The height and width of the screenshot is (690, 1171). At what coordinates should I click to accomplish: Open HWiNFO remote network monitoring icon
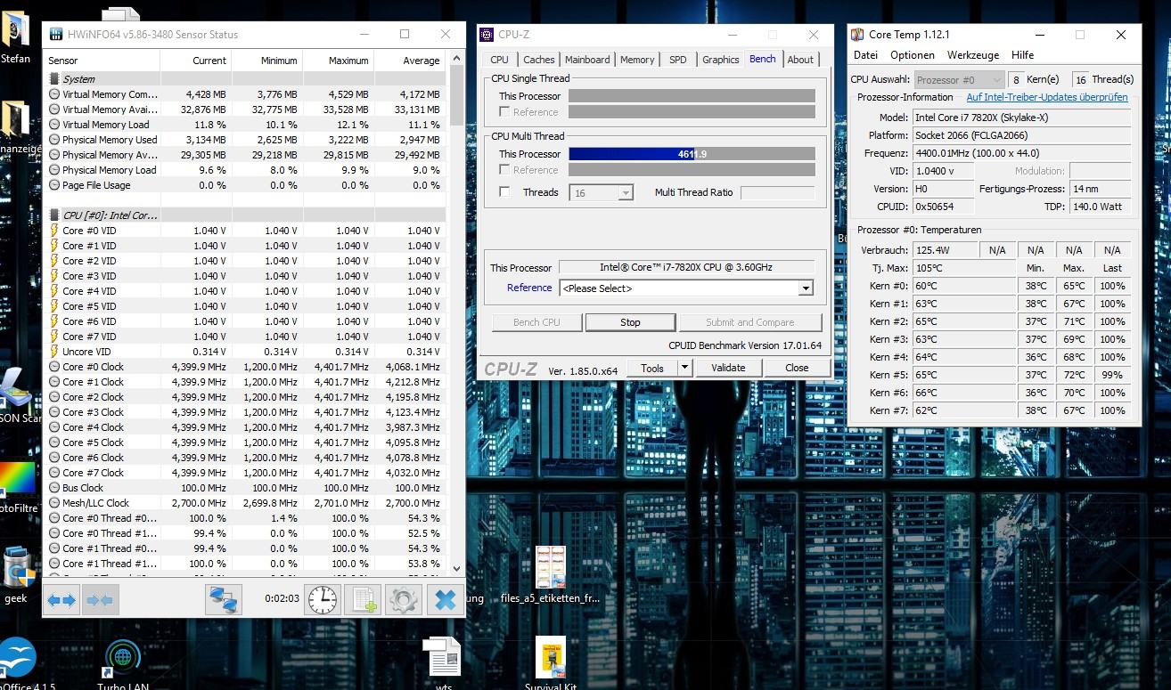(x=224, y=601)
